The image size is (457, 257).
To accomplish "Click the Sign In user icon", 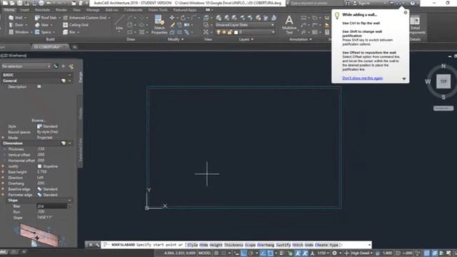I will pyautogui.click(x=355, y=3).
